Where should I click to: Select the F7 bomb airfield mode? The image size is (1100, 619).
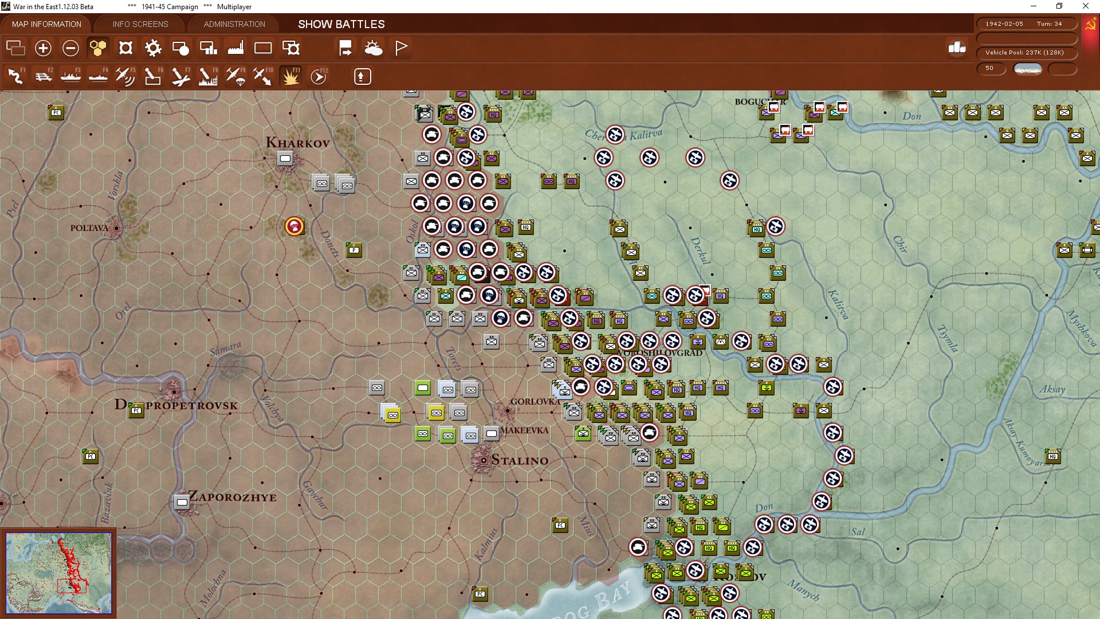coord(180,76)
